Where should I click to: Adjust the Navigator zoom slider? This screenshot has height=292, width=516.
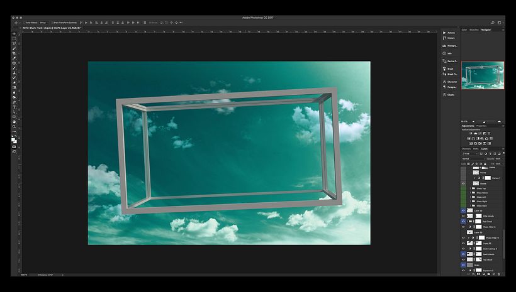pyautogui.click(x=483, y=121)
